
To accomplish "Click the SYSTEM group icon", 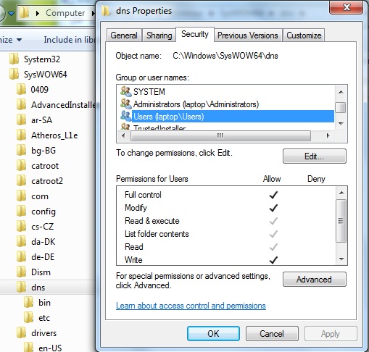I will pos(126,91).
